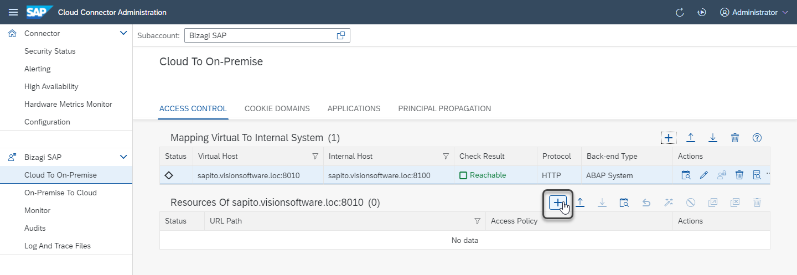Open help for system mappings
This screenshot has width=797, height=275.
tap(757, 138)
